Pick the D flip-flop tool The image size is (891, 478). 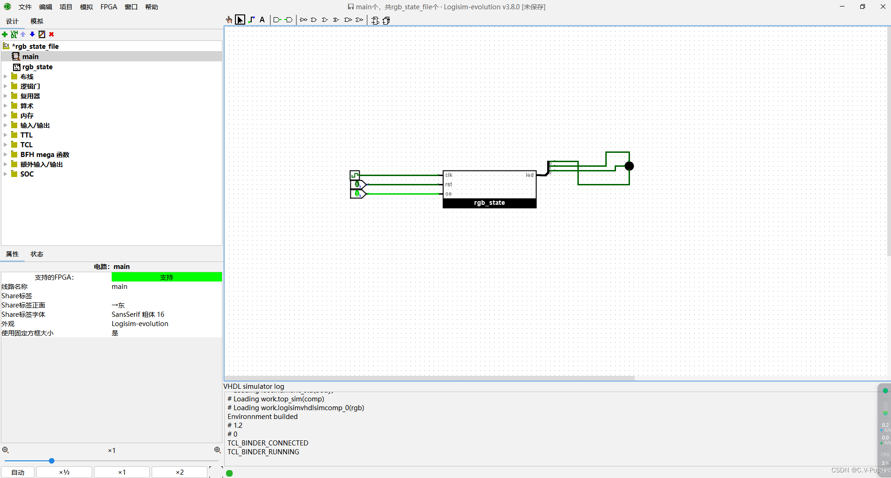375,20
